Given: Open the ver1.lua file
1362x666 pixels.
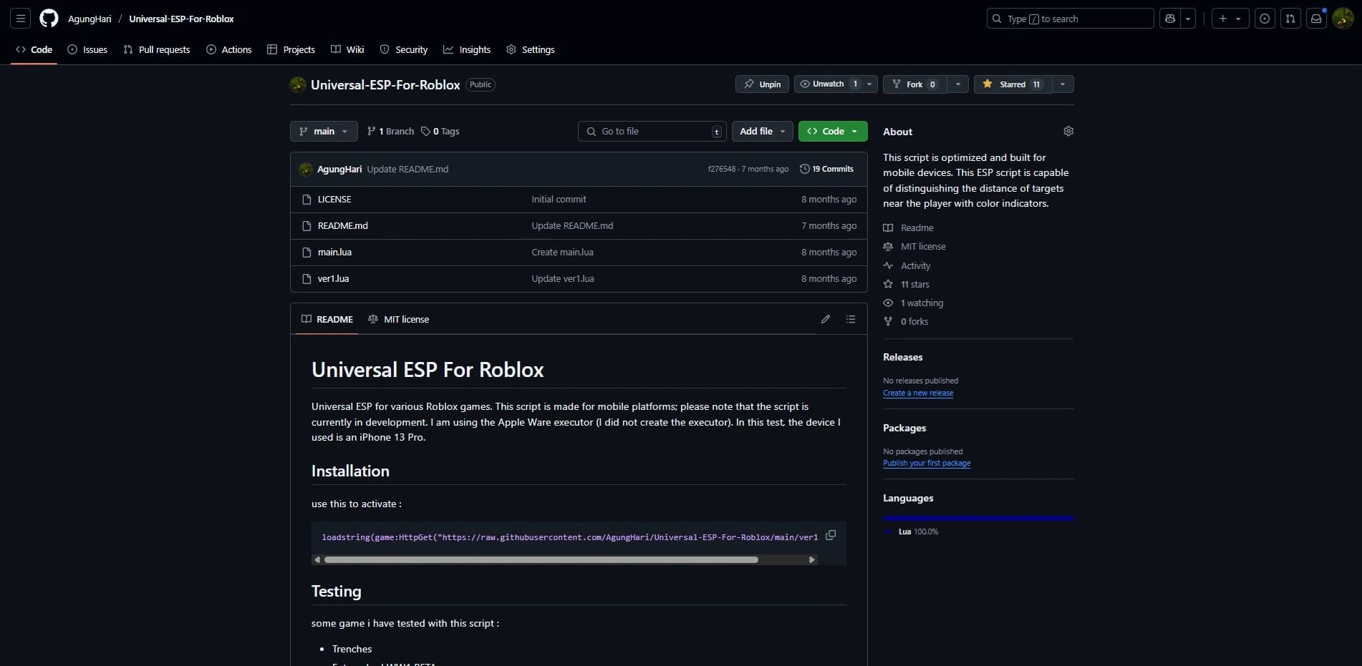Looking at the screenshot, I should pyautogui.click(x=333, y=278).
